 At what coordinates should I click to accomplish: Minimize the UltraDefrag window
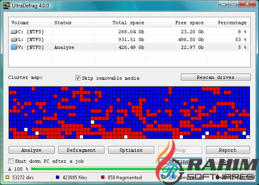point(223,4)
